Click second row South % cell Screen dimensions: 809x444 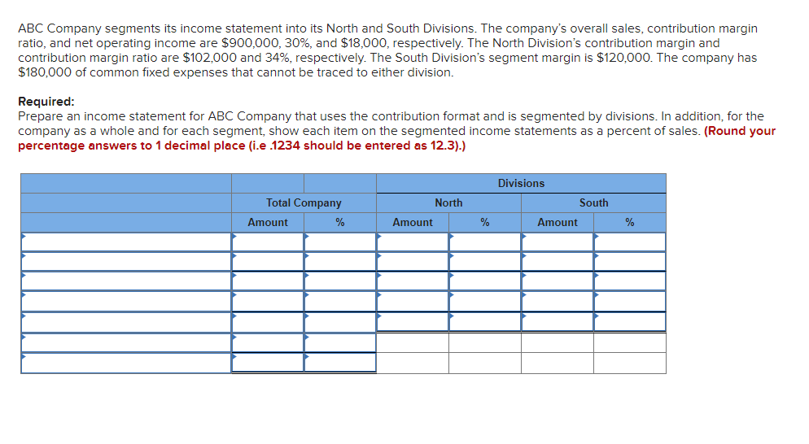630,262
